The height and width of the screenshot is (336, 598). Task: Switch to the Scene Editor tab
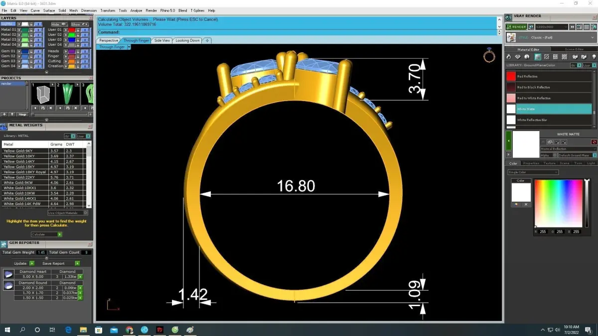[574, 49]
